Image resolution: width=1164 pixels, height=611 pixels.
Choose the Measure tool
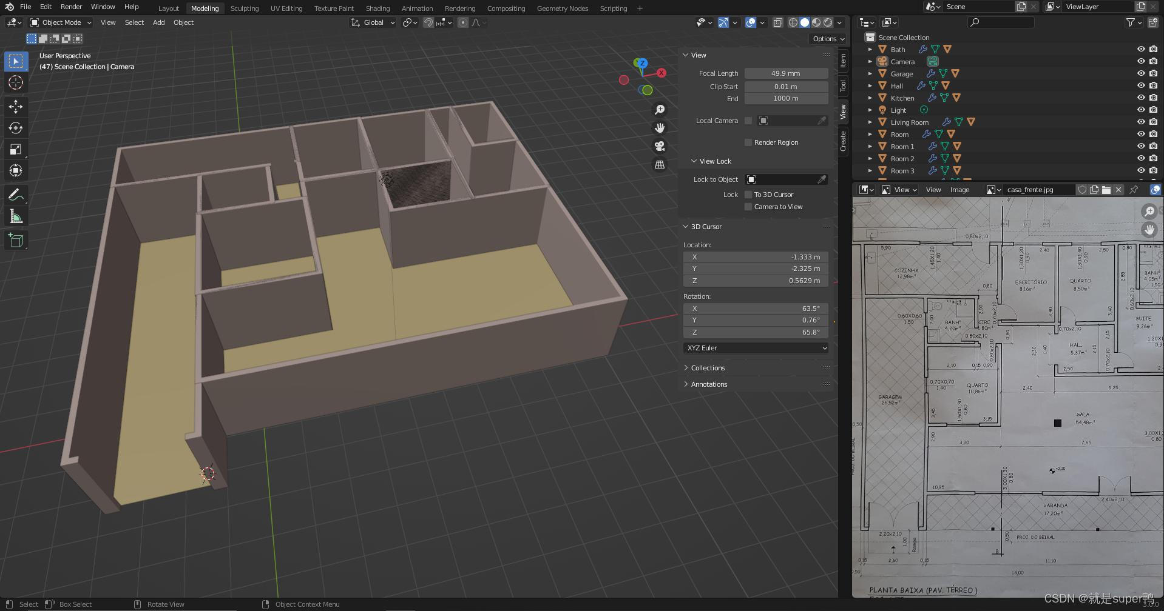[x=16, y=216]
